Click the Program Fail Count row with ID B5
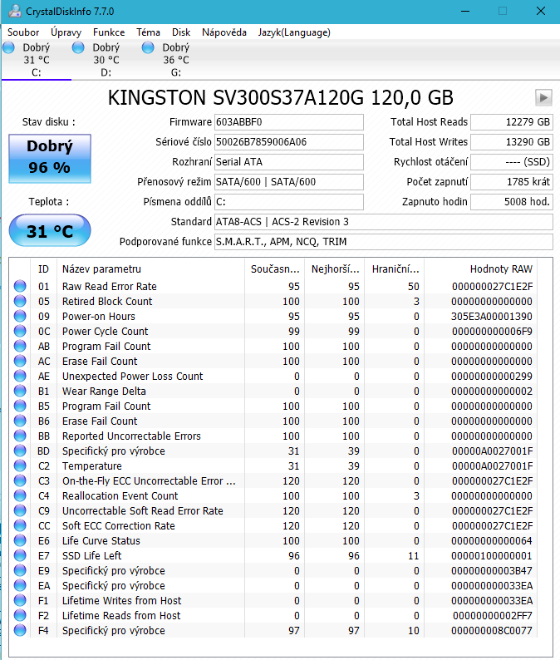560x660 pixels. tap(273, 406)
